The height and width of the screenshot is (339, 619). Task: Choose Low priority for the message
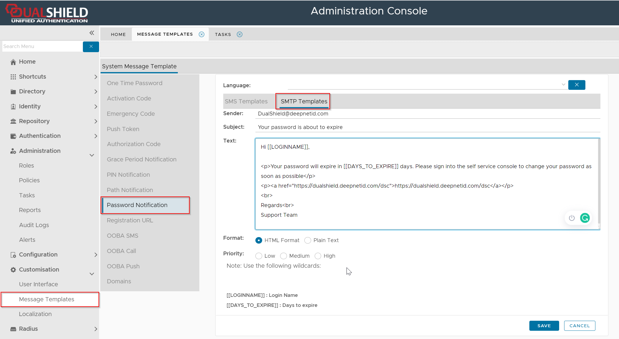259,256
